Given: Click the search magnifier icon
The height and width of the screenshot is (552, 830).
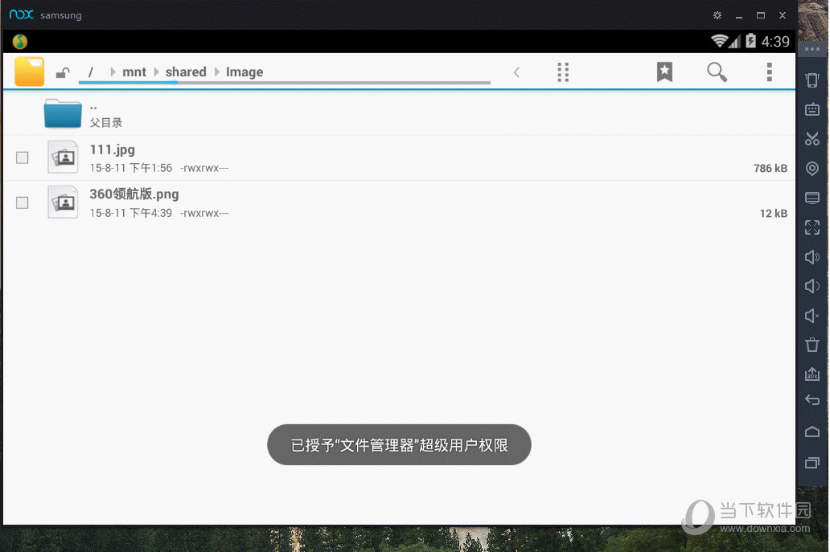Looking at the screenshot, I should tap(717, 72).
